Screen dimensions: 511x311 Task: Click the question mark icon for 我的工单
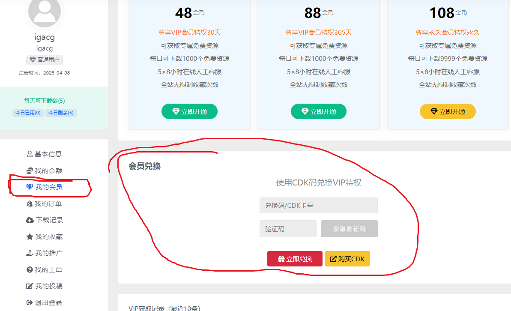click(x=30, y=270)
